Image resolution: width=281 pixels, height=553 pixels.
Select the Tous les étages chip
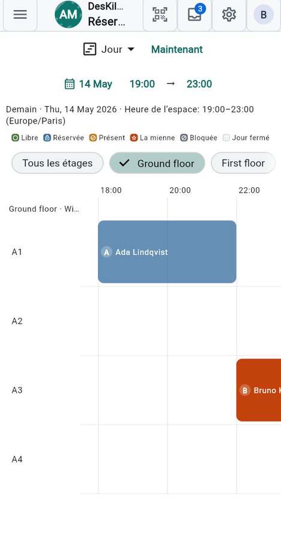pyautogui.click(x=58, y=163)
